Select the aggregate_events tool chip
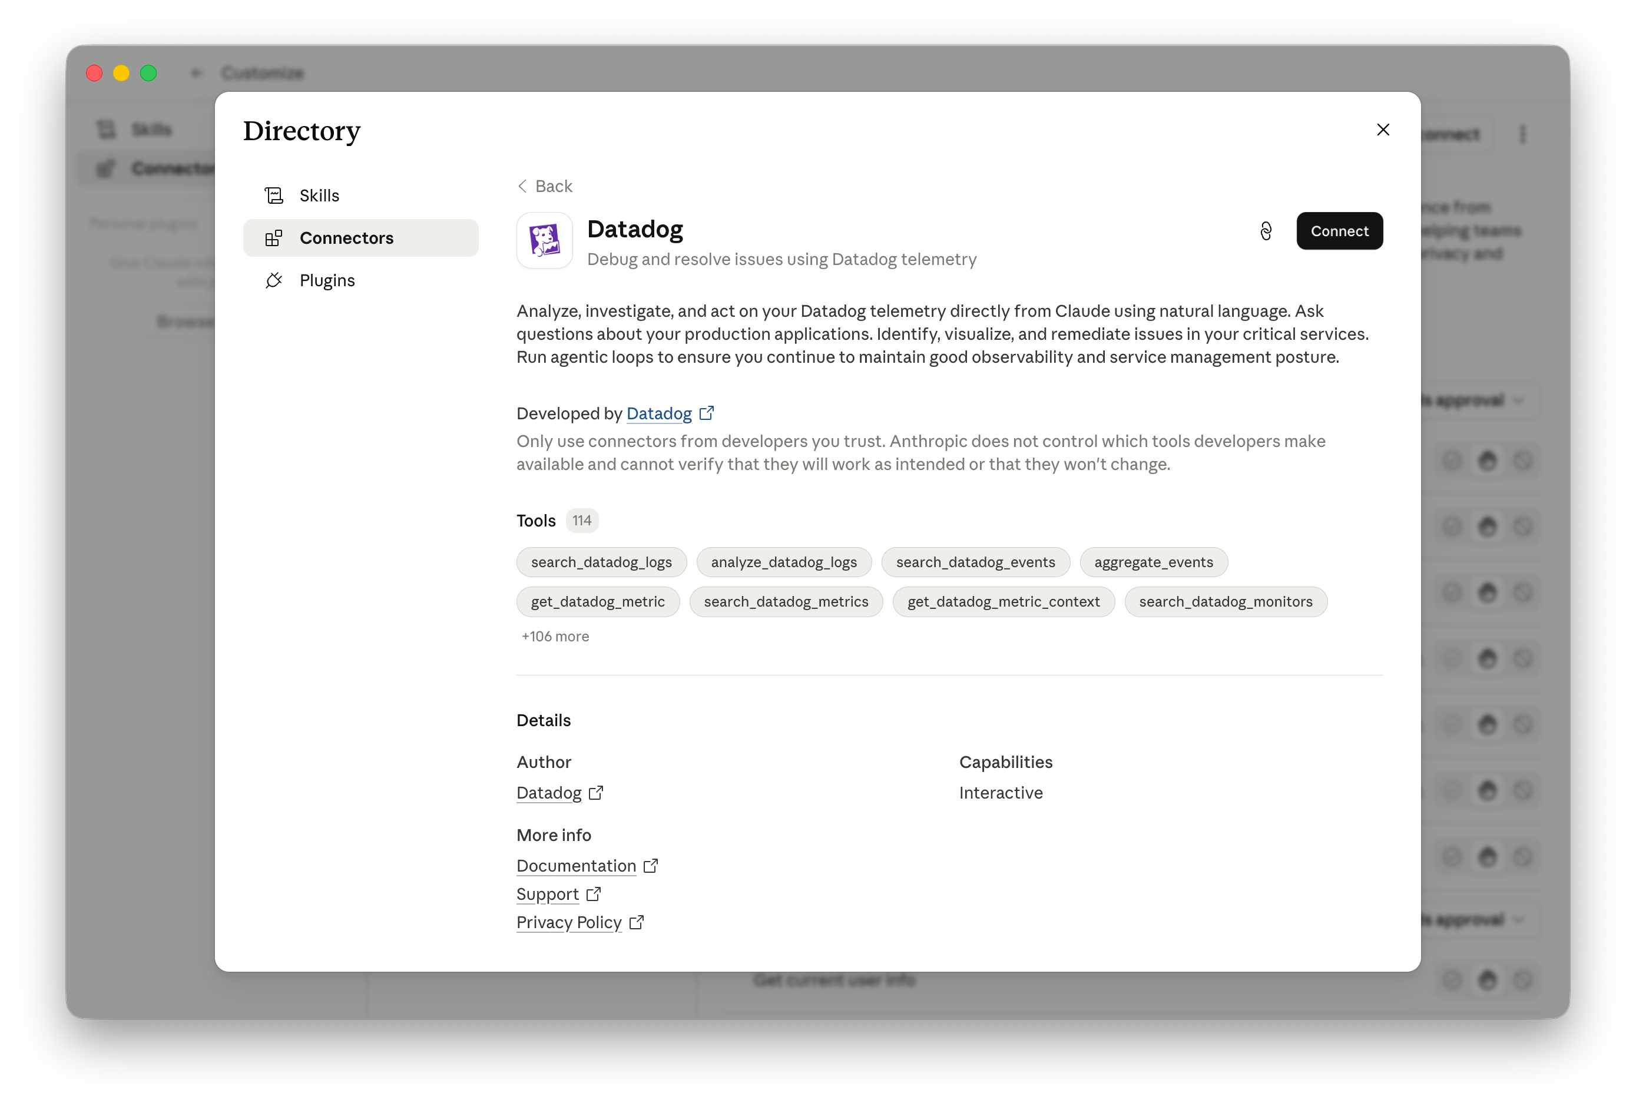 click(x=1153, y=562)
